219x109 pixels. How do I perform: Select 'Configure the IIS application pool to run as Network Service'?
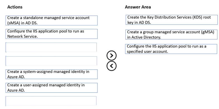click(x=51, y=34)
